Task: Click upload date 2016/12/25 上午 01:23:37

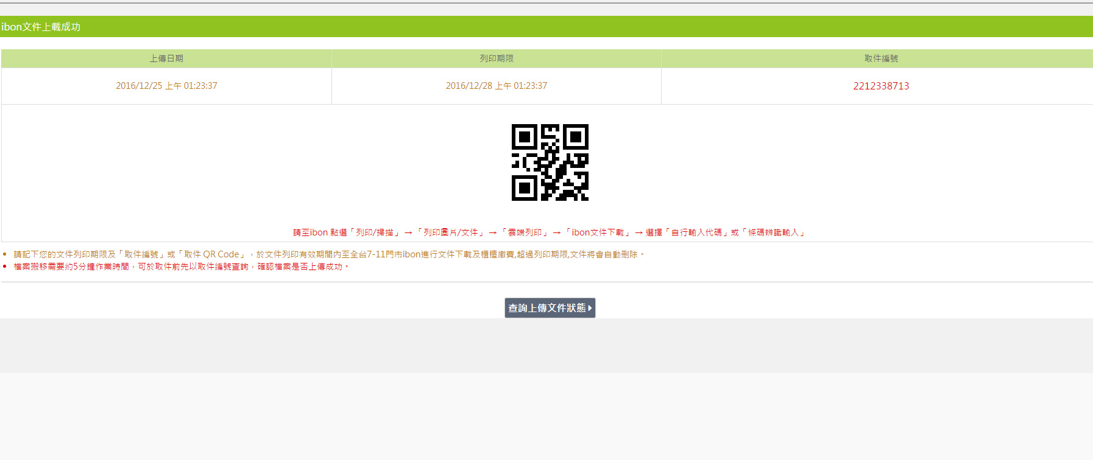Action: pos(166,86)
